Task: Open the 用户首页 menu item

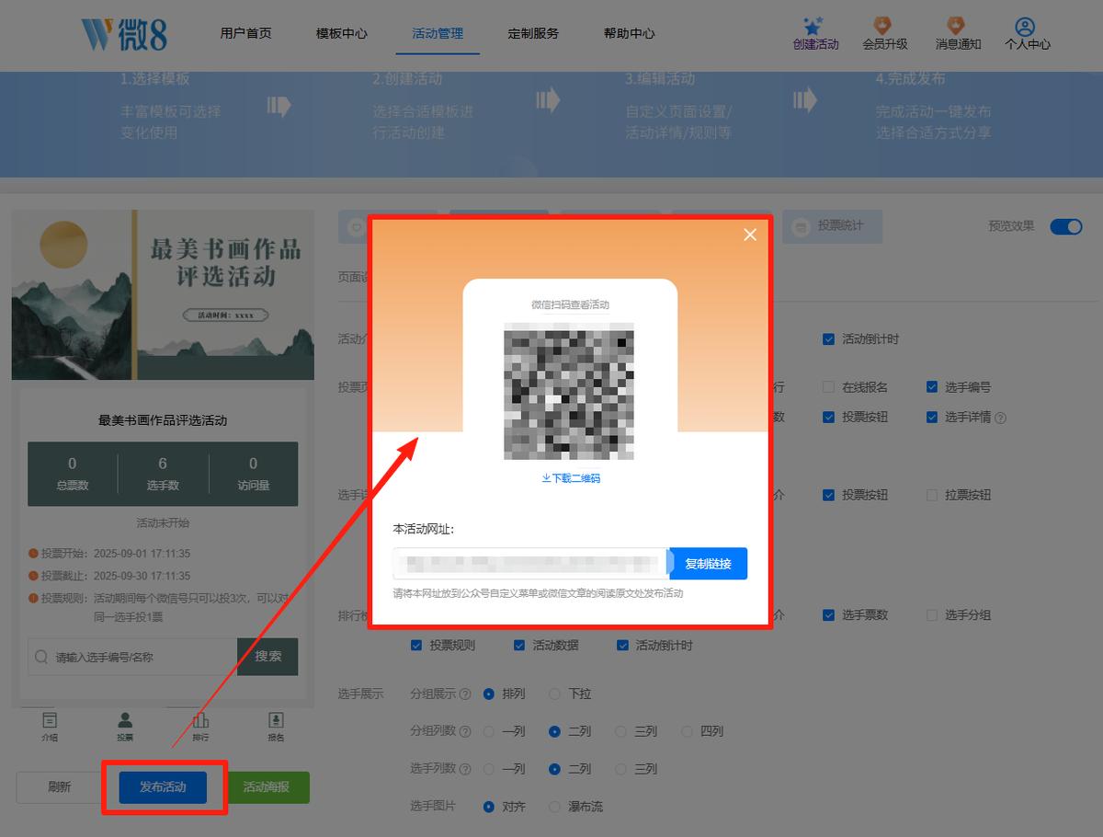Action: 245,33
